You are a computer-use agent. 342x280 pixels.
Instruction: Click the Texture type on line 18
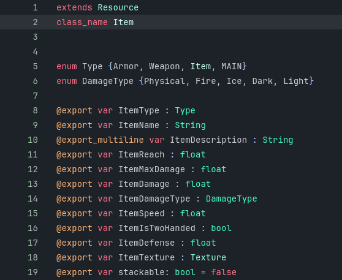tap(208, 257)
